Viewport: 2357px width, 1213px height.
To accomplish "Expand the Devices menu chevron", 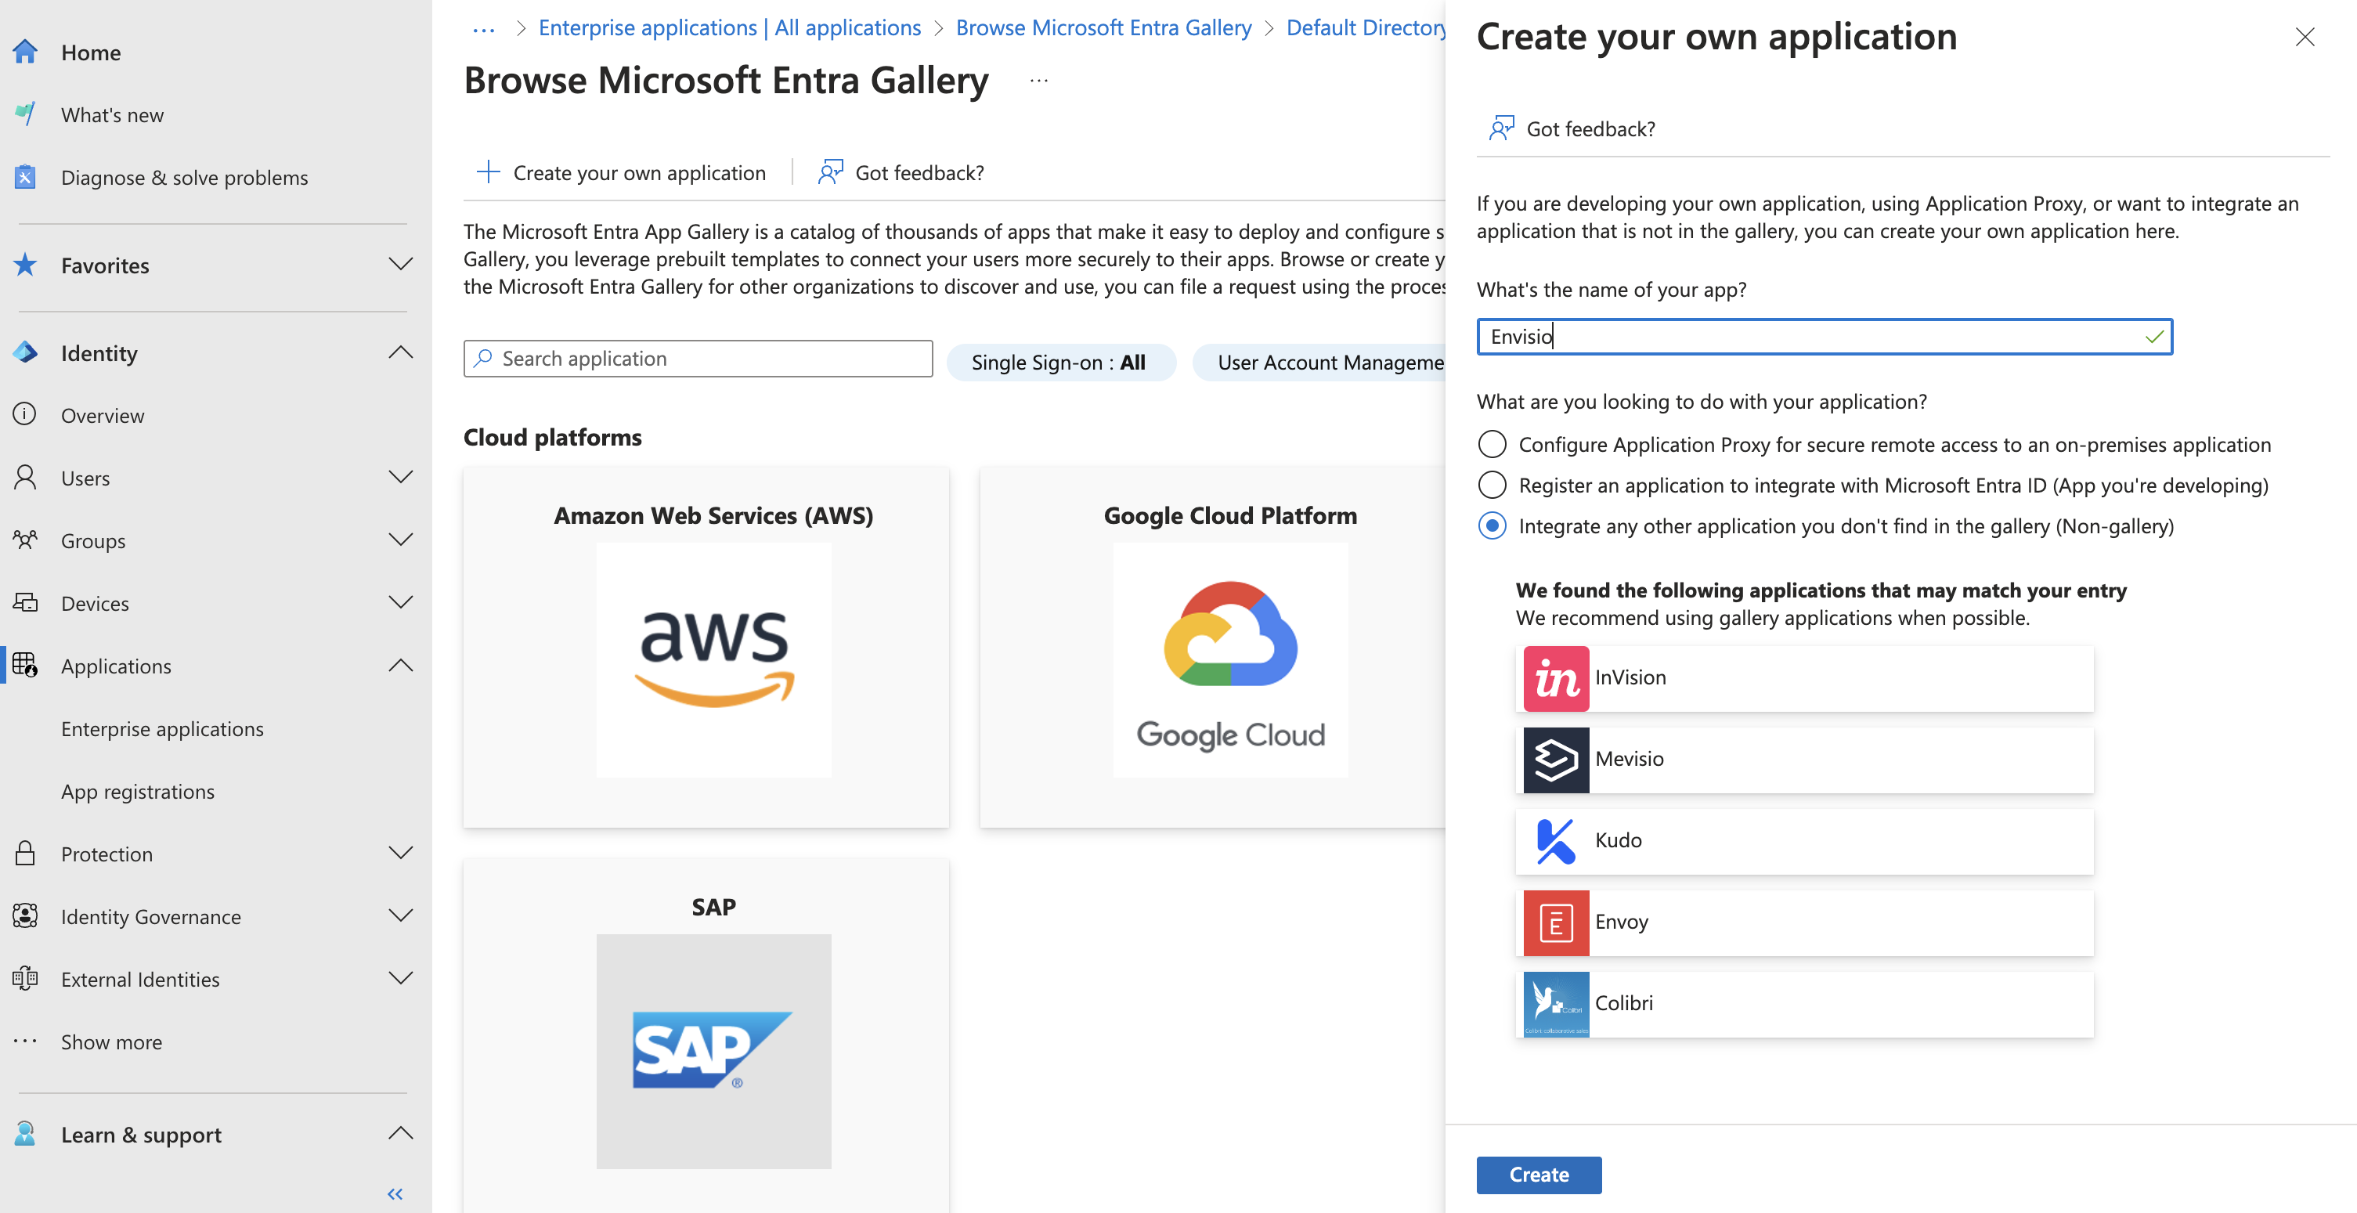I will (x=401, y=603).
